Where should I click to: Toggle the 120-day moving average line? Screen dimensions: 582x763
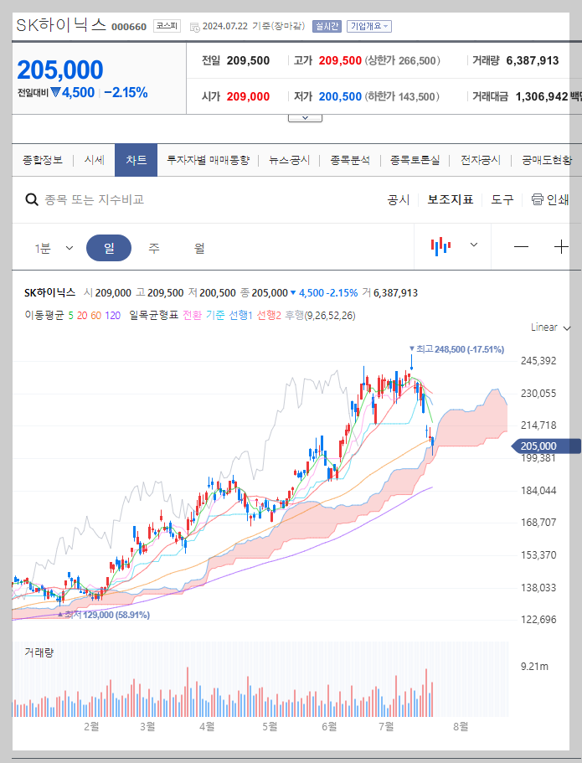click(111, 316)
